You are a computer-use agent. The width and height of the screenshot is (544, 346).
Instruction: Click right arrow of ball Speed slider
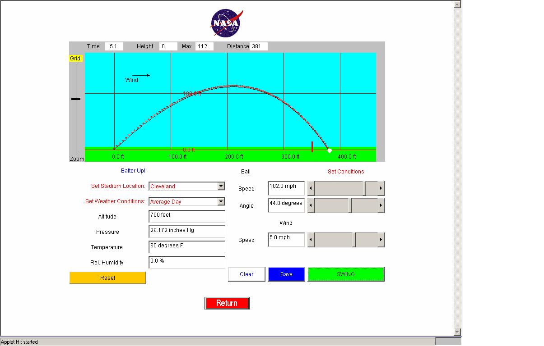(381, 188)
